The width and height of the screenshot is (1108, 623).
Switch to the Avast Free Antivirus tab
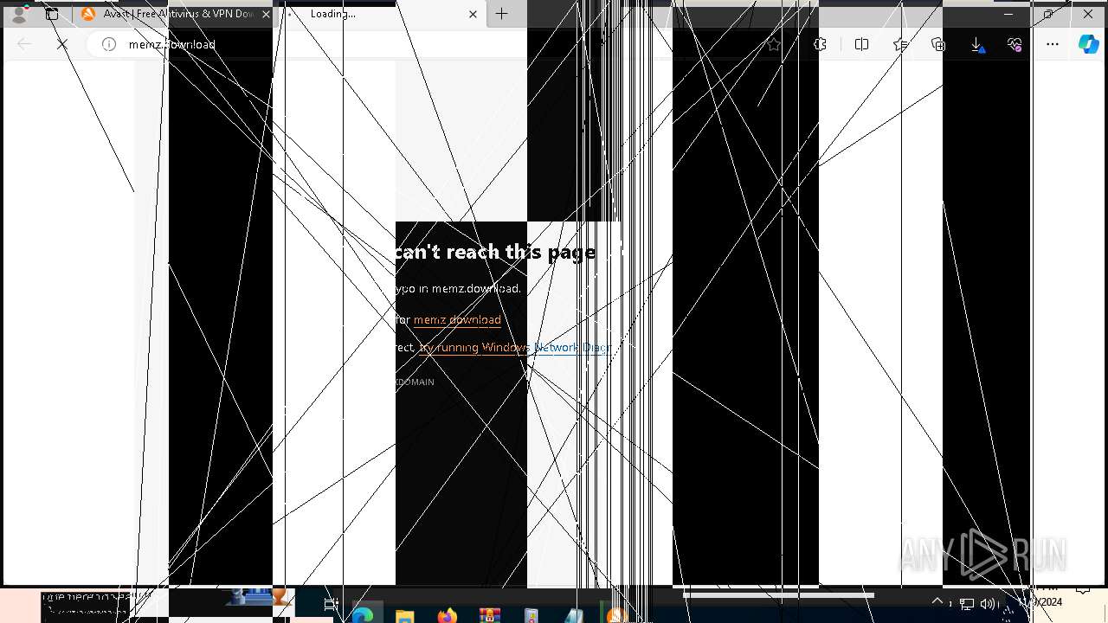[x=173, y=14]
